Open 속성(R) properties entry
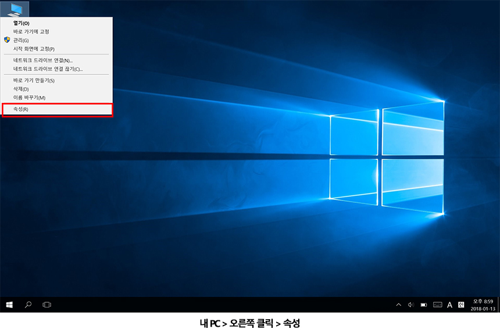 57,109
